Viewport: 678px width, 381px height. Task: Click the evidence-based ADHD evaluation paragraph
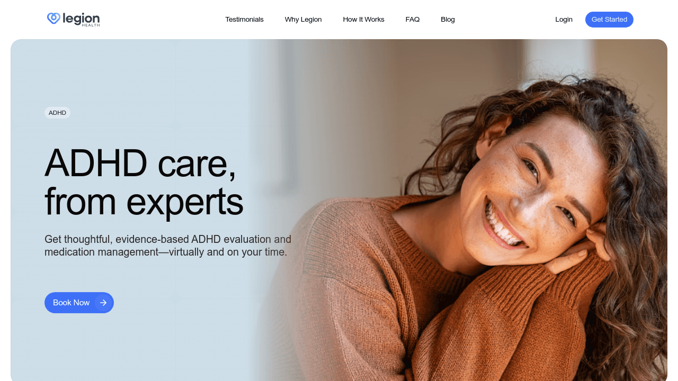coord(168,246)
